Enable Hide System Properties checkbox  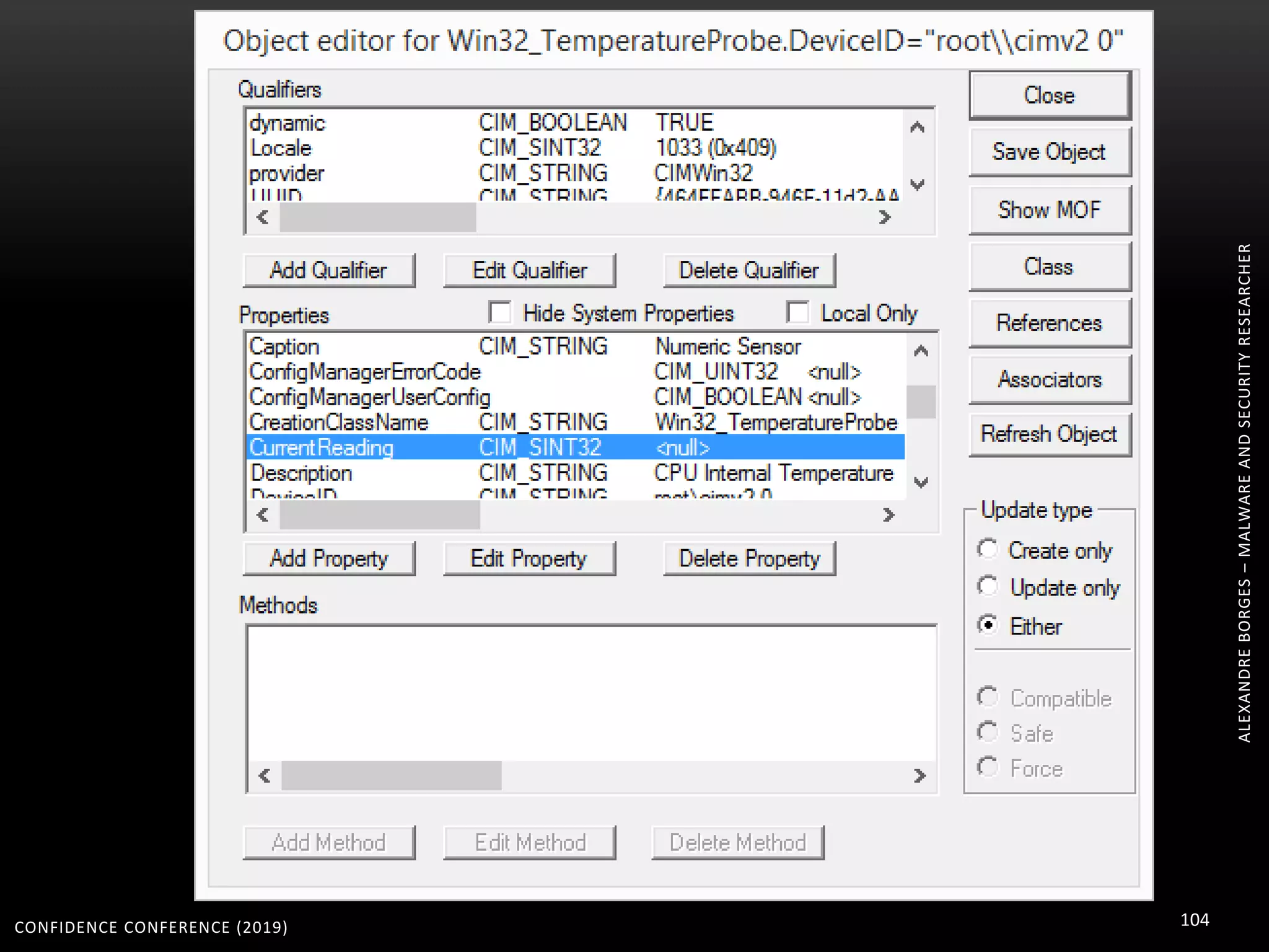(500, 312)
